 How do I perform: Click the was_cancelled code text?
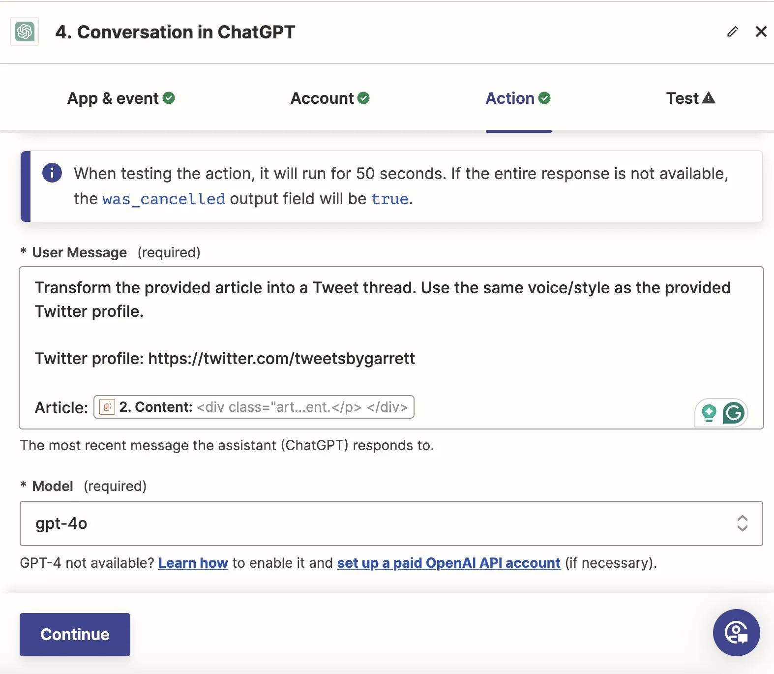click(x=164, y=199)
